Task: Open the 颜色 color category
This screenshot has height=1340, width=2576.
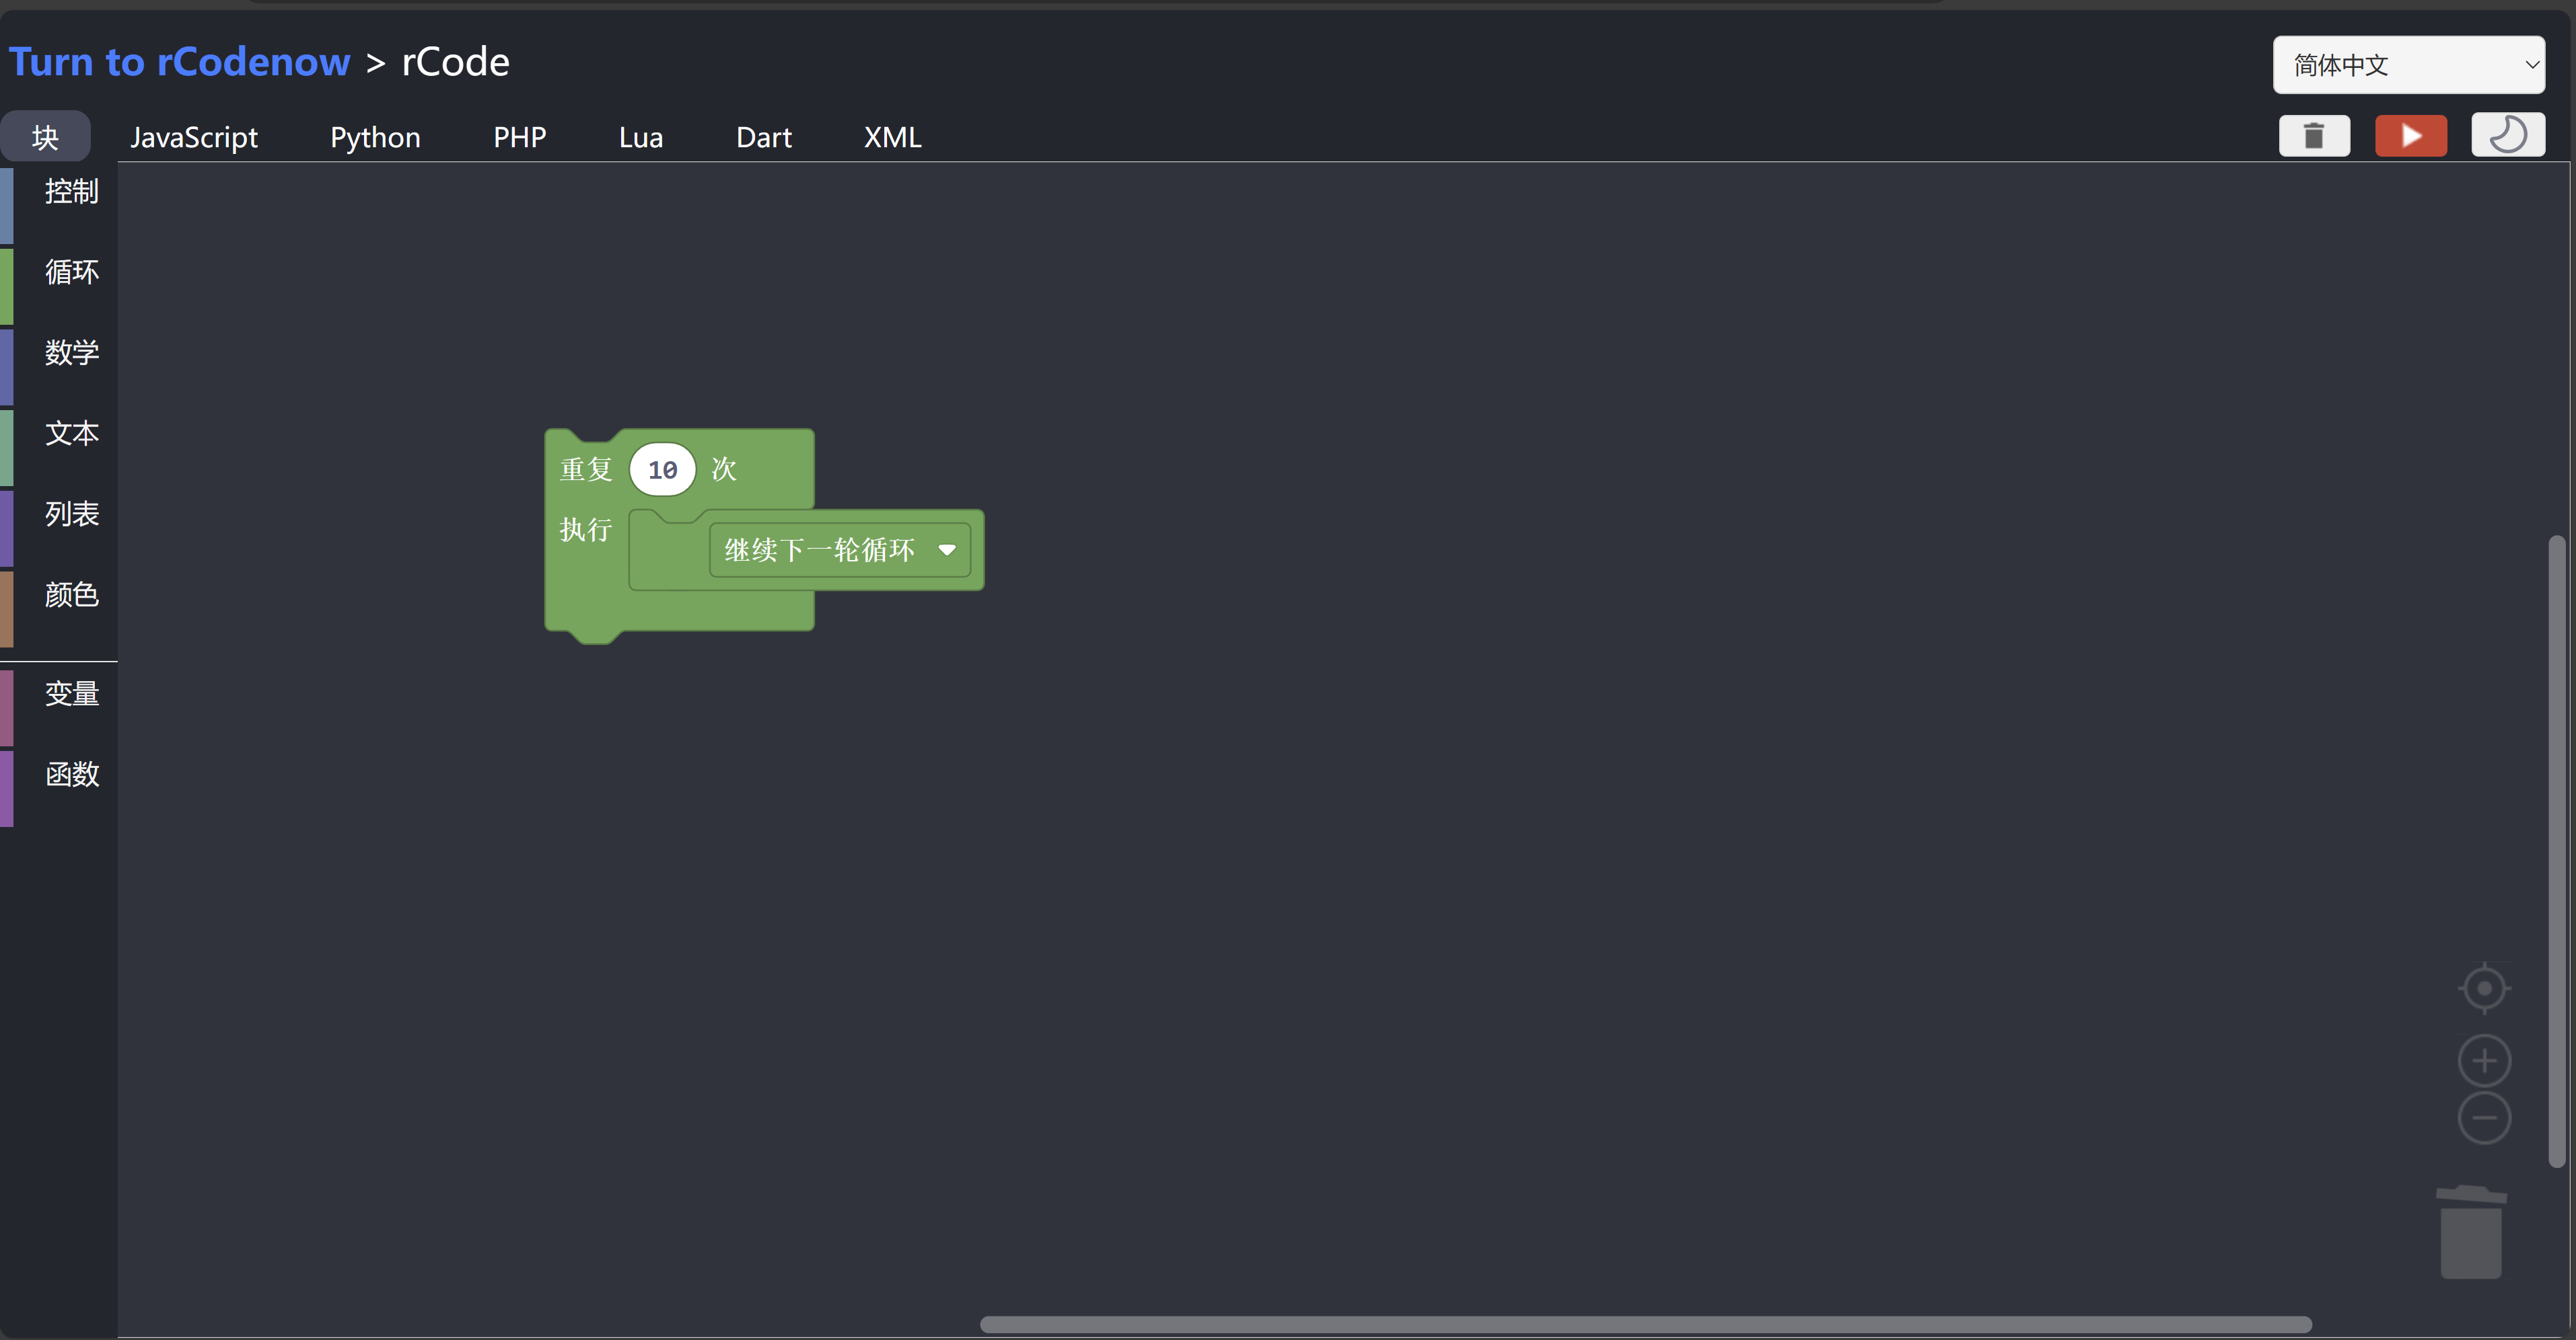Action: click(71, 594)
